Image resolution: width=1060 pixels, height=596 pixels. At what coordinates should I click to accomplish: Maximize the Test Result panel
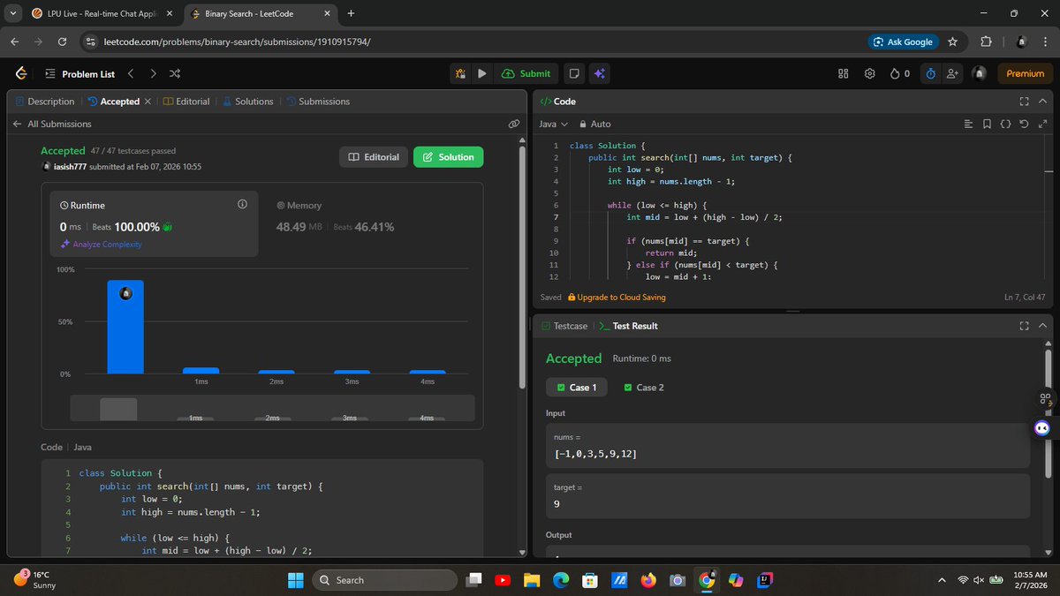pyautogui.click(x=1025, y=326)
